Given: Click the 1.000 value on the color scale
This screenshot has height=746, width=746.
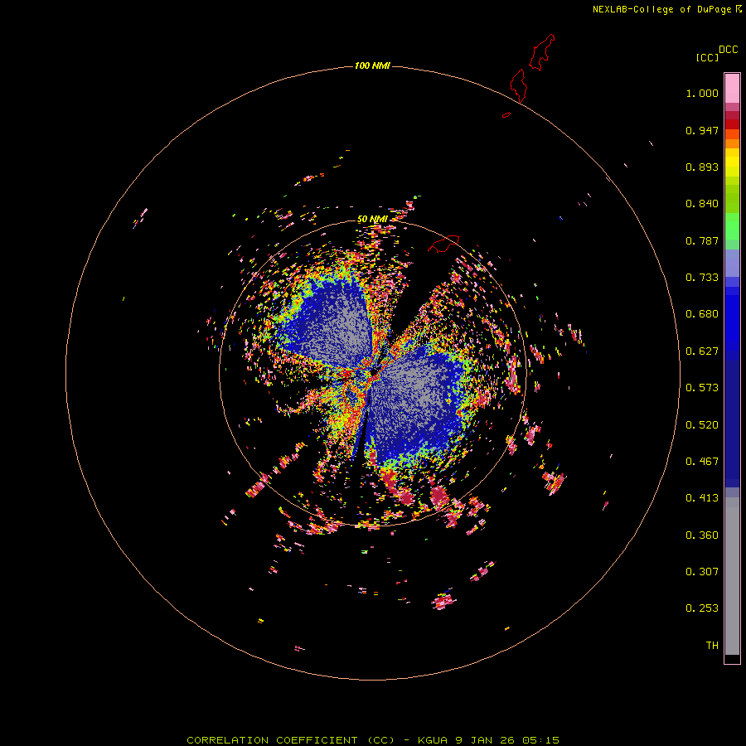Looking at the screenshot, I should click(x=702, y=93).
